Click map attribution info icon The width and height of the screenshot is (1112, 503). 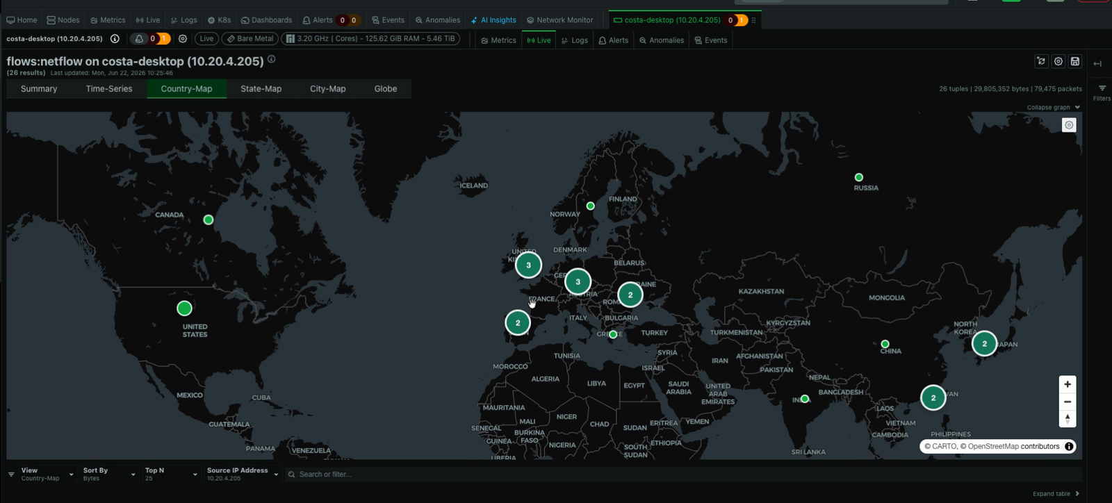click(1069, 446)
